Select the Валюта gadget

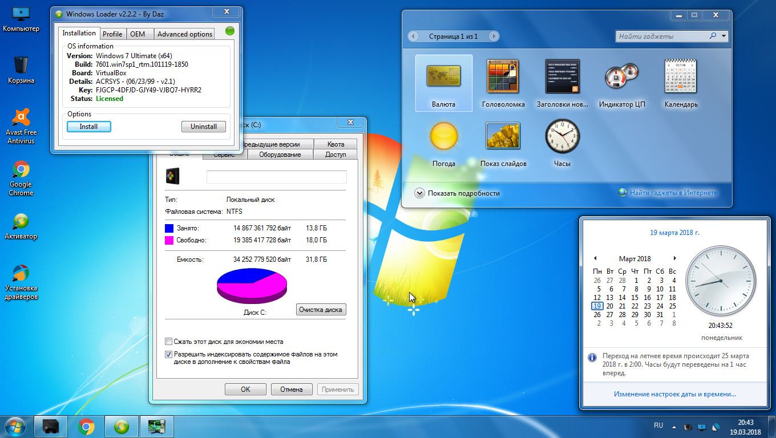pos(443,83)
